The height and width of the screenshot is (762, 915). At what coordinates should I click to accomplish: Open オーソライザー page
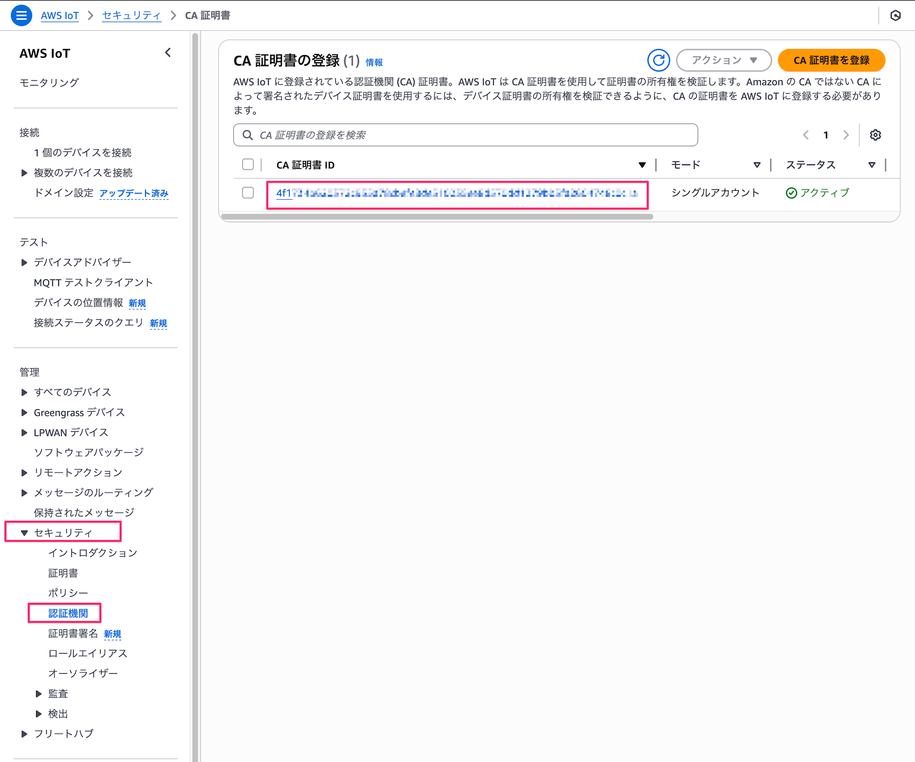tap(83, 674)
